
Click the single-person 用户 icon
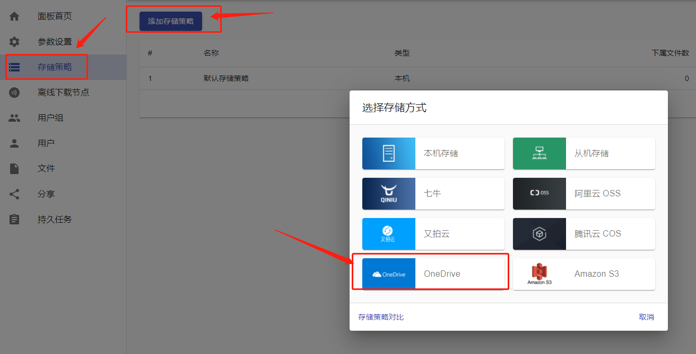(x=14, y=143)
